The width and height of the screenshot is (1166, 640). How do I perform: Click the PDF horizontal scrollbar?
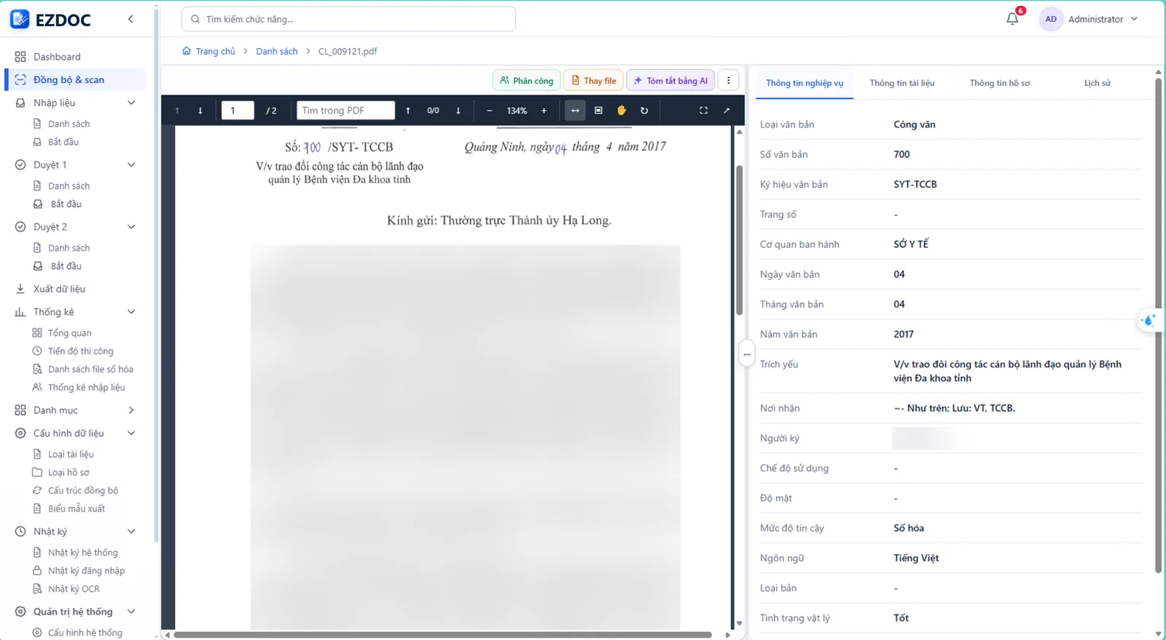(442, 635)
